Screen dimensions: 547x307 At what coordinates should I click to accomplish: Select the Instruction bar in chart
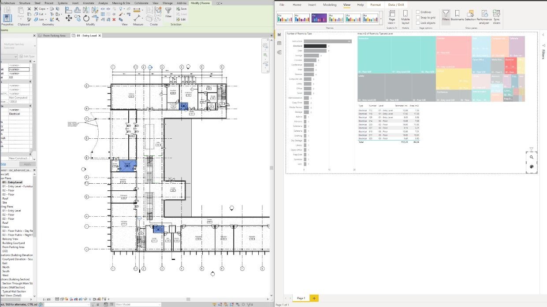point(327,41)
